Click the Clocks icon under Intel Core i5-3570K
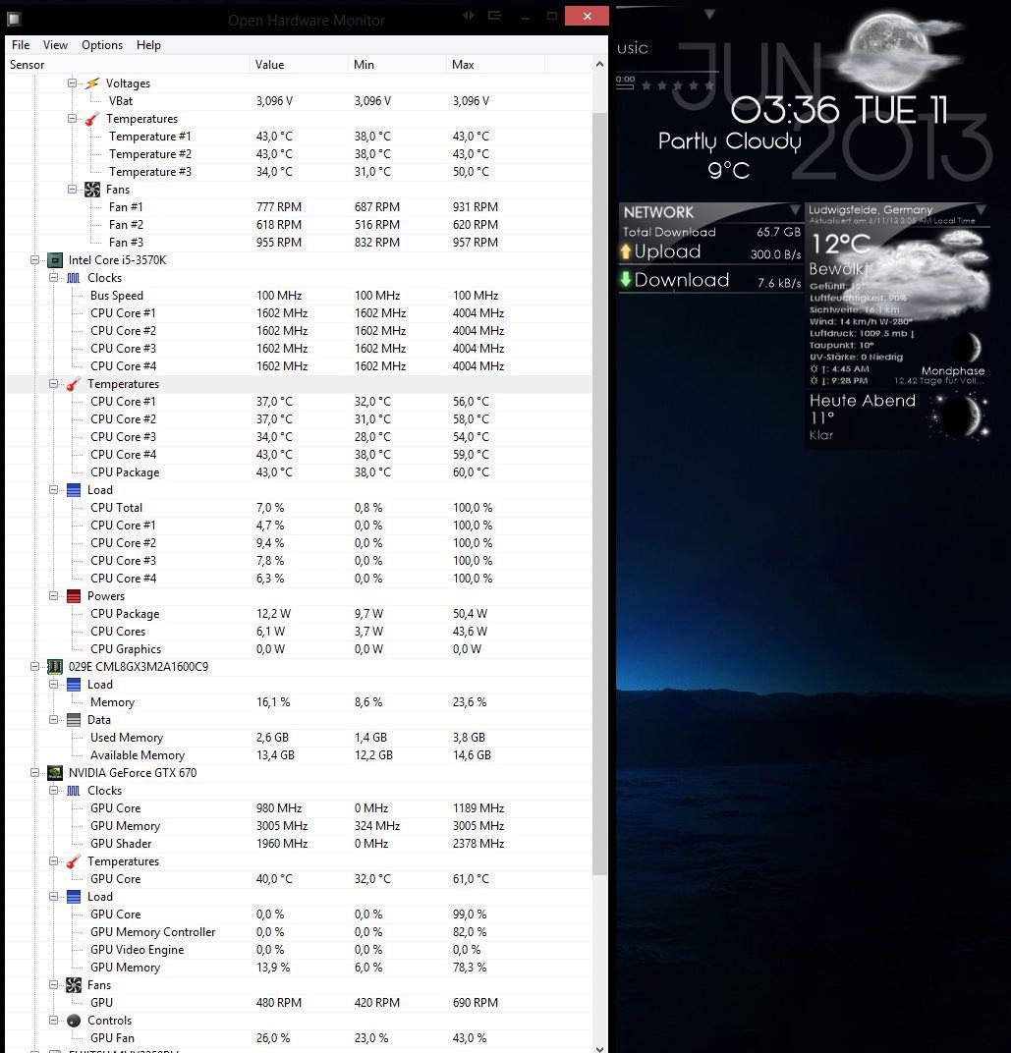 [x=74, y=278]
